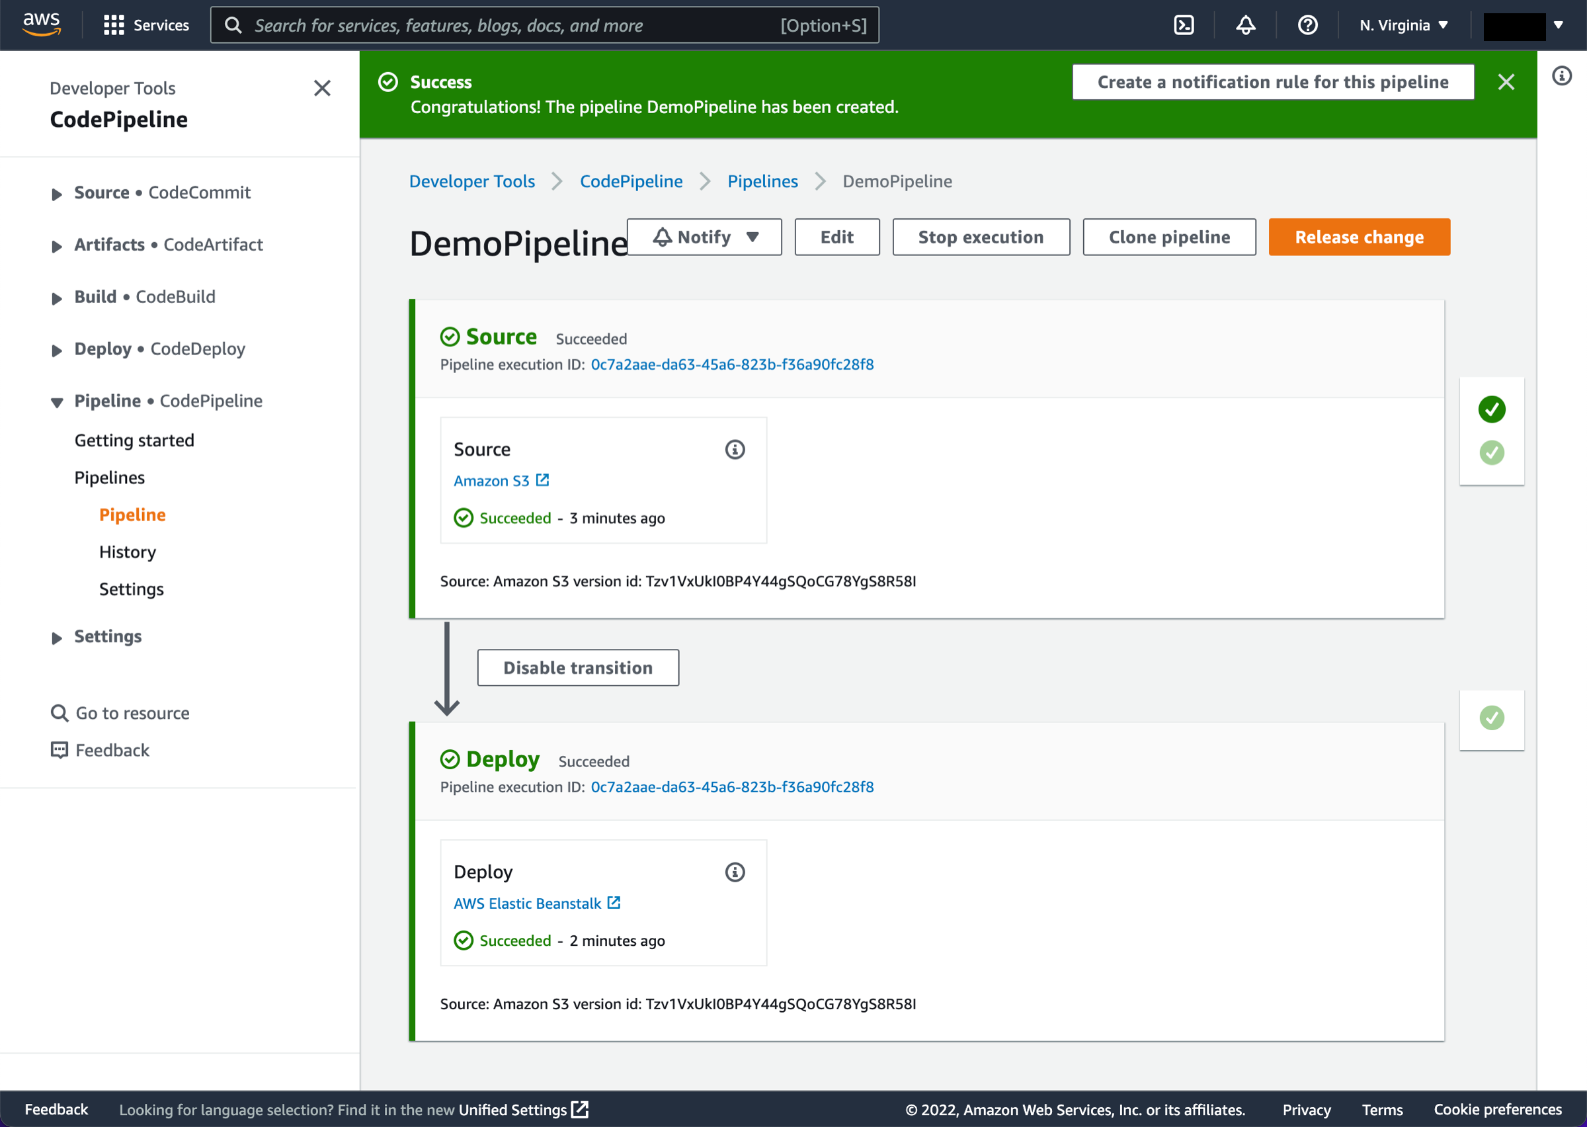Expand the Settings section in the sidebar
Screen dimensions: 1587x1127
(x=57, y=638)
